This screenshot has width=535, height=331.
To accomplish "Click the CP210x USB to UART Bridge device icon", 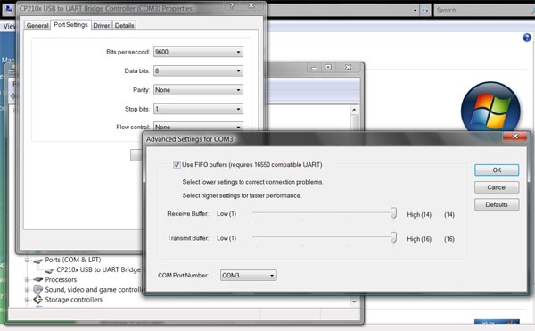I will [x=49, y=270].
